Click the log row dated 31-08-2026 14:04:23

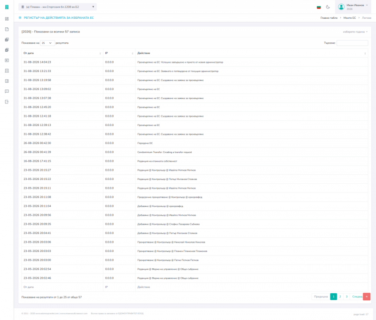tap(195, 62)
